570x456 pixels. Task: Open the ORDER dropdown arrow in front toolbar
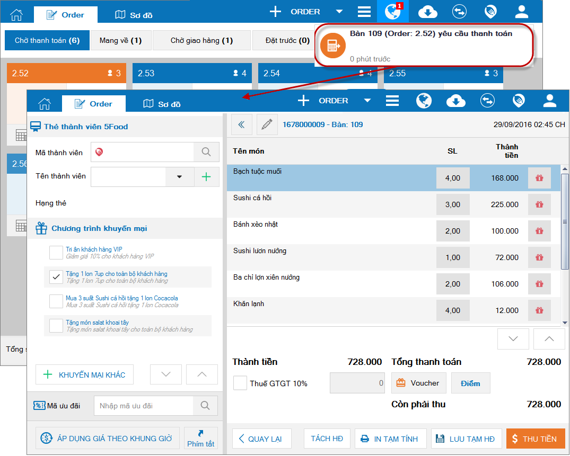(x=367, y=101)
